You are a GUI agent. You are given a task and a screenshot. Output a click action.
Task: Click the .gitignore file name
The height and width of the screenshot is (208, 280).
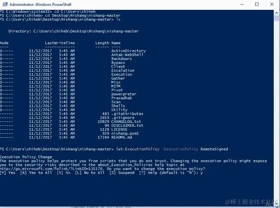click(123, 118)
